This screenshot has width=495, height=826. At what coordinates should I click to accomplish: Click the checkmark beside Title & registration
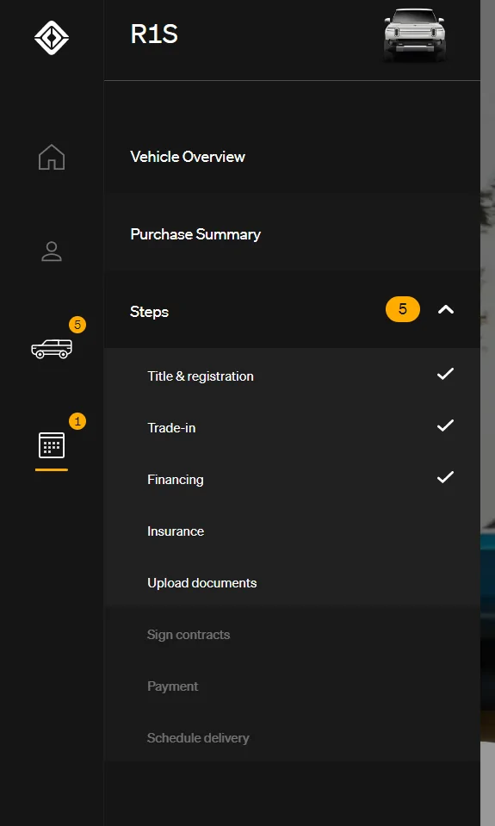(x=446, y=374)
